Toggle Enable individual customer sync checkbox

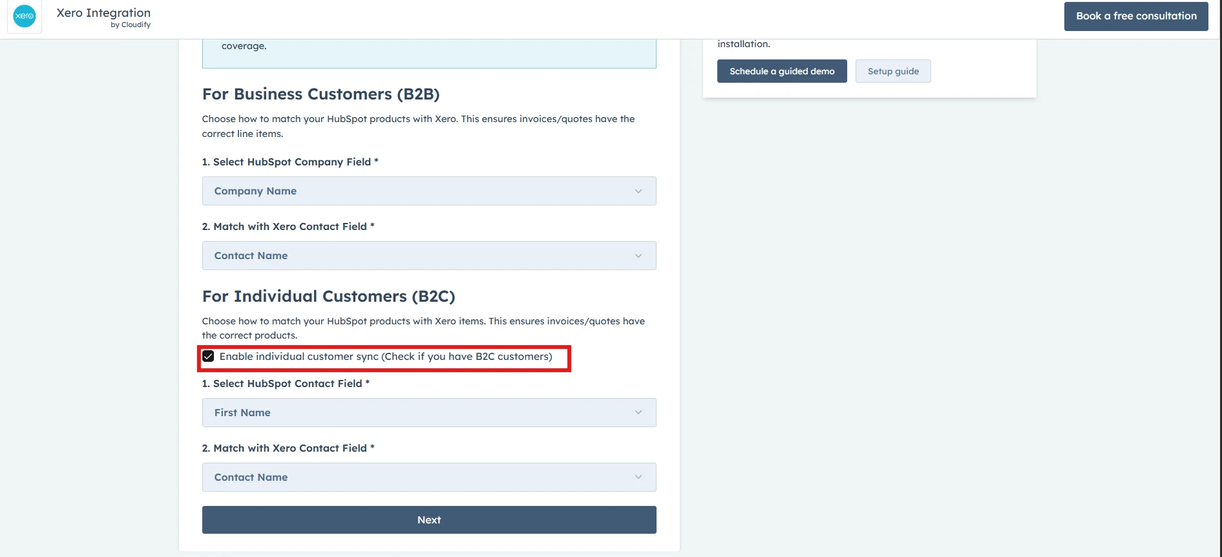(208, 357)
